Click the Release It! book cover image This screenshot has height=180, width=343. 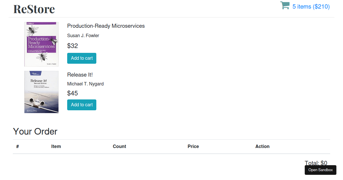pos(41,92)
